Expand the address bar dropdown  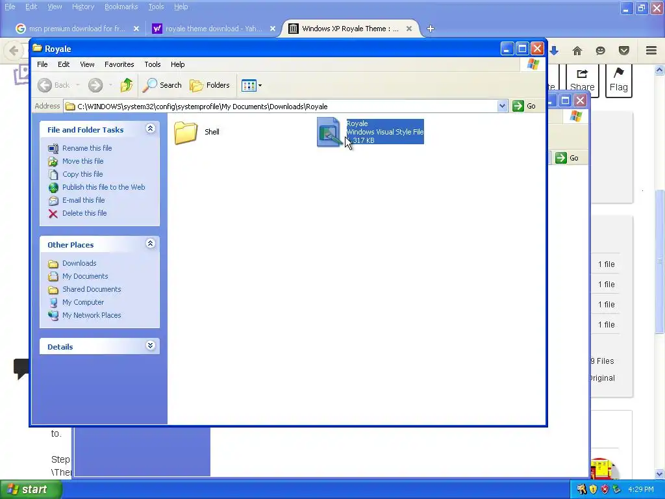pos(502,106)
